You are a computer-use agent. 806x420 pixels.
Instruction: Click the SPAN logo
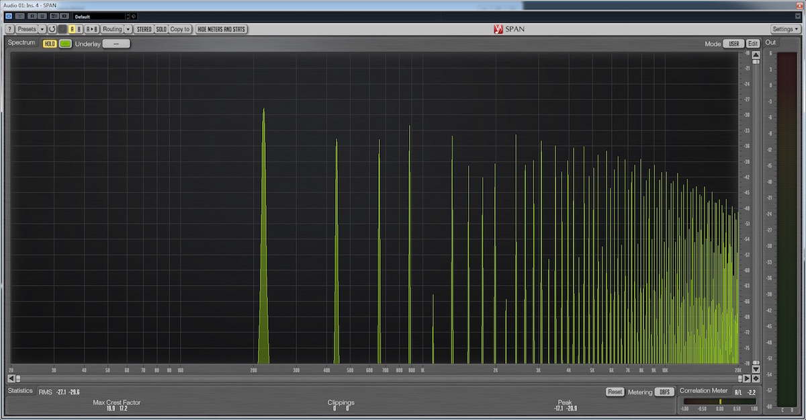coord(508,30)
